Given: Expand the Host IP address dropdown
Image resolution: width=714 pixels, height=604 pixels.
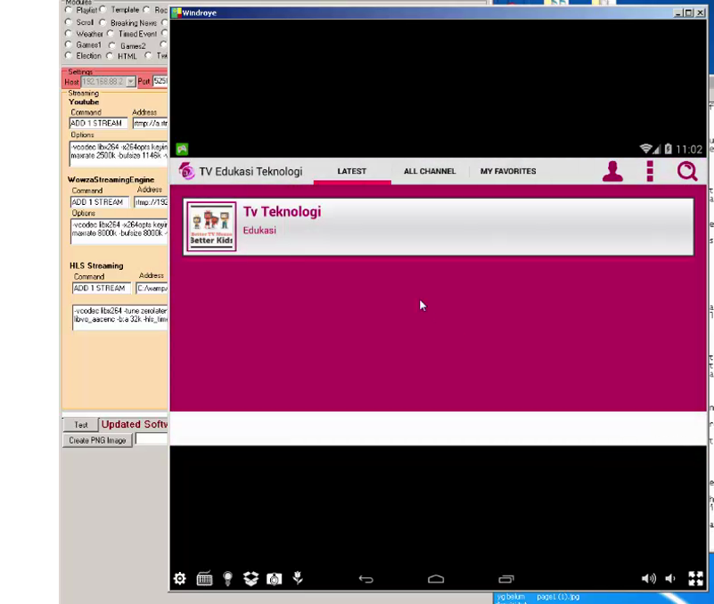Looking at the screenshot, I should pos(130,82).
